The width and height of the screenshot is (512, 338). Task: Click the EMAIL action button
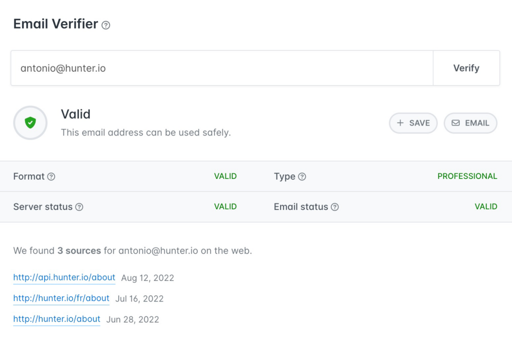(470, 123)
